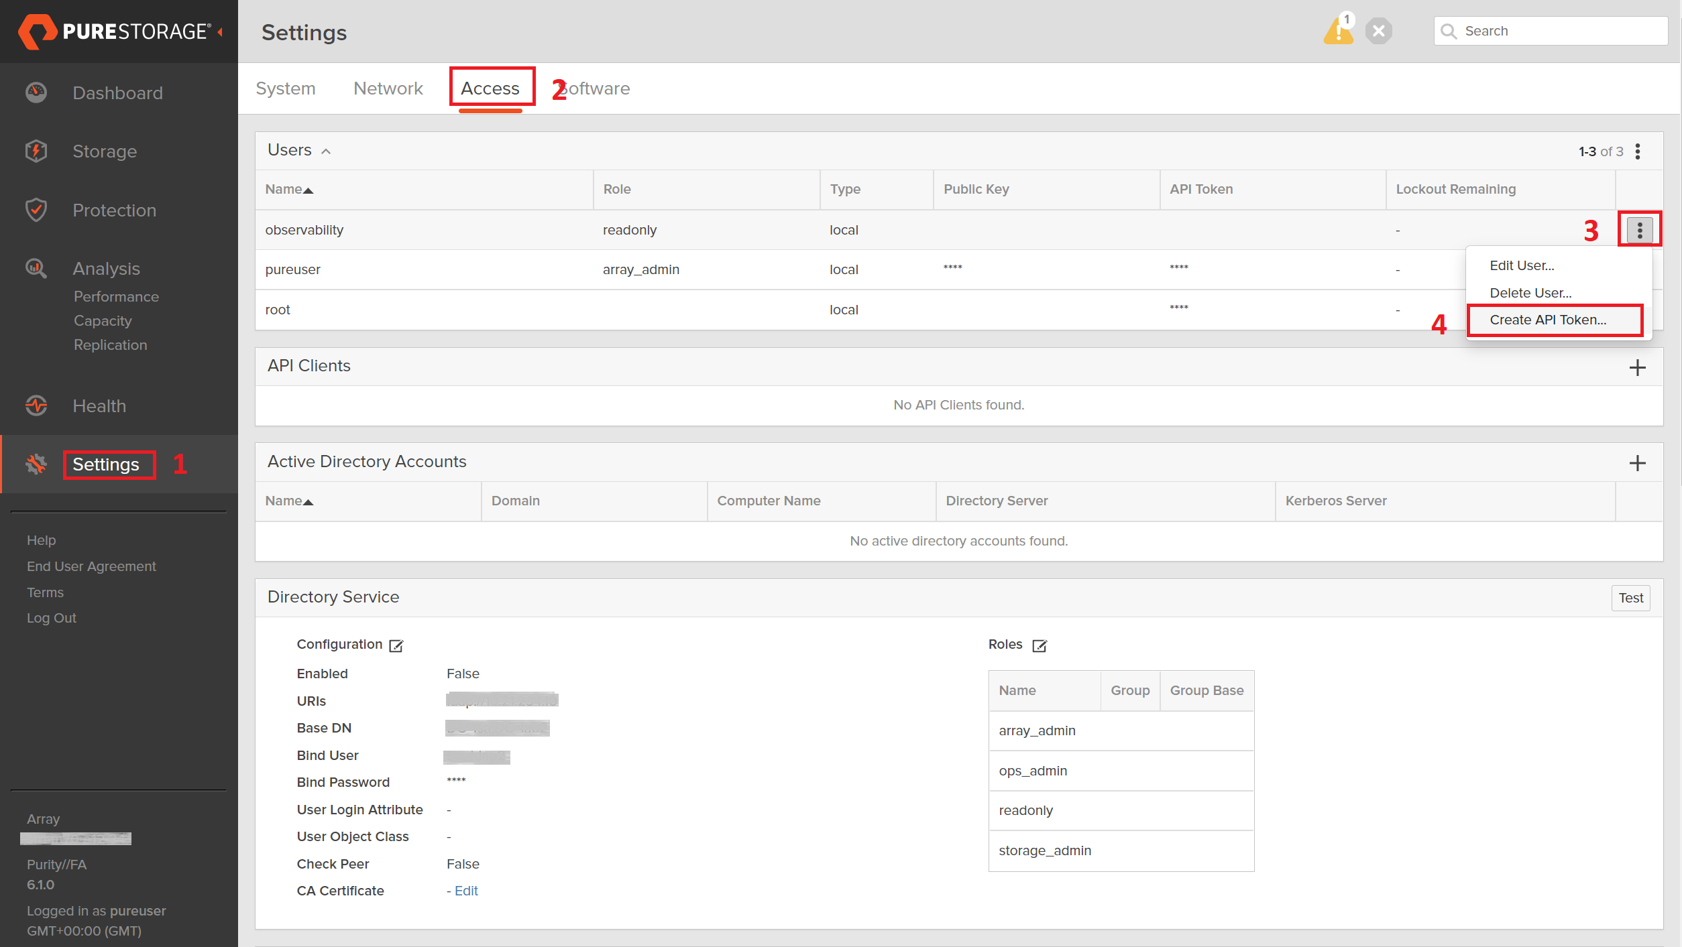The image size is (1682, 947).
Task: Click the Analysis section icon
Action: 36,268
